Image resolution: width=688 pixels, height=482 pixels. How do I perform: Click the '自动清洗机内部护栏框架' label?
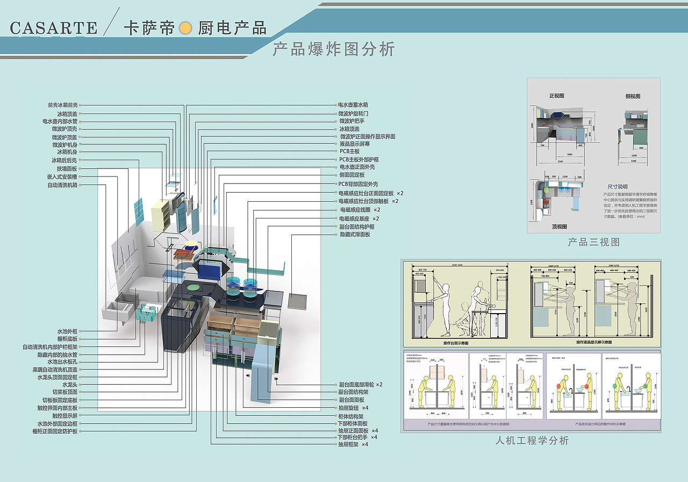pos(49,348)
